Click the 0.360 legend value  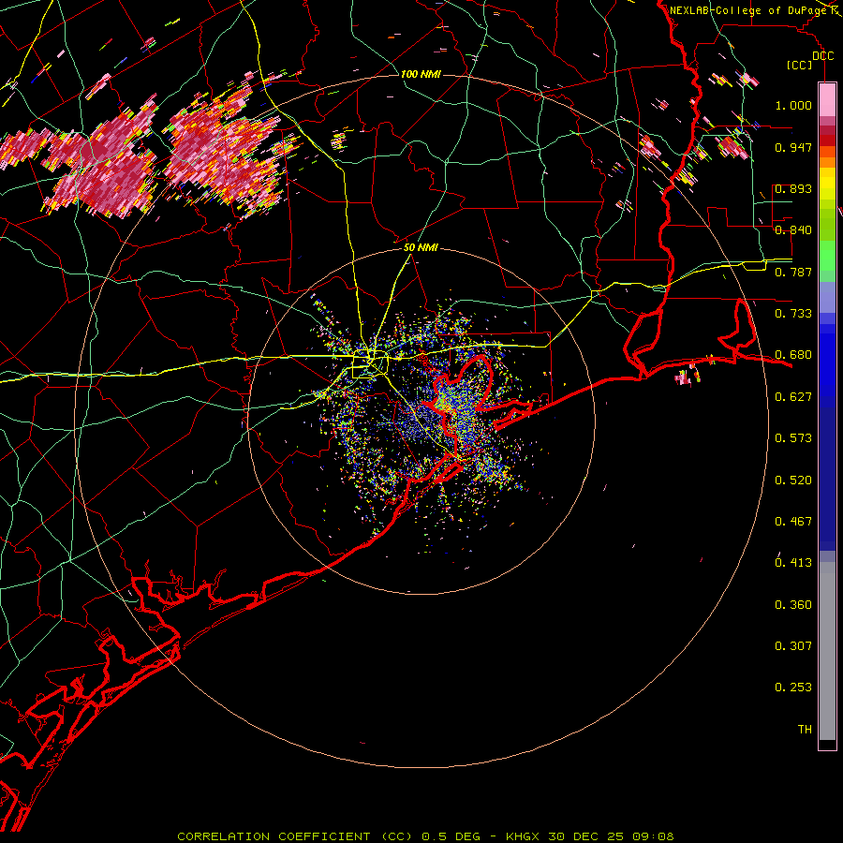[x=793, y=605]
